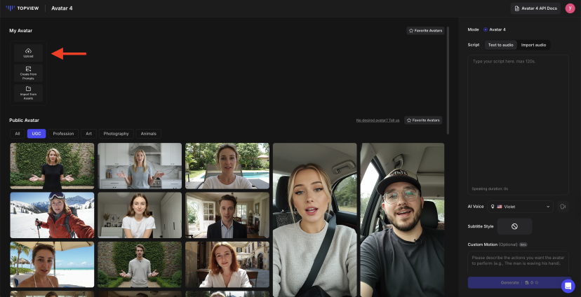Select the Profession category tab

pos(63,134)
